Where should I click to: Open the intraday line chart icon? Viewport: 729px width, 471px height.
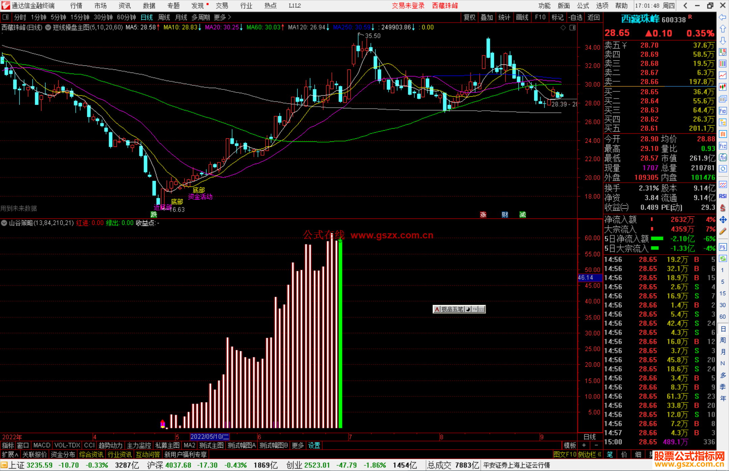[x=723, y=75]
